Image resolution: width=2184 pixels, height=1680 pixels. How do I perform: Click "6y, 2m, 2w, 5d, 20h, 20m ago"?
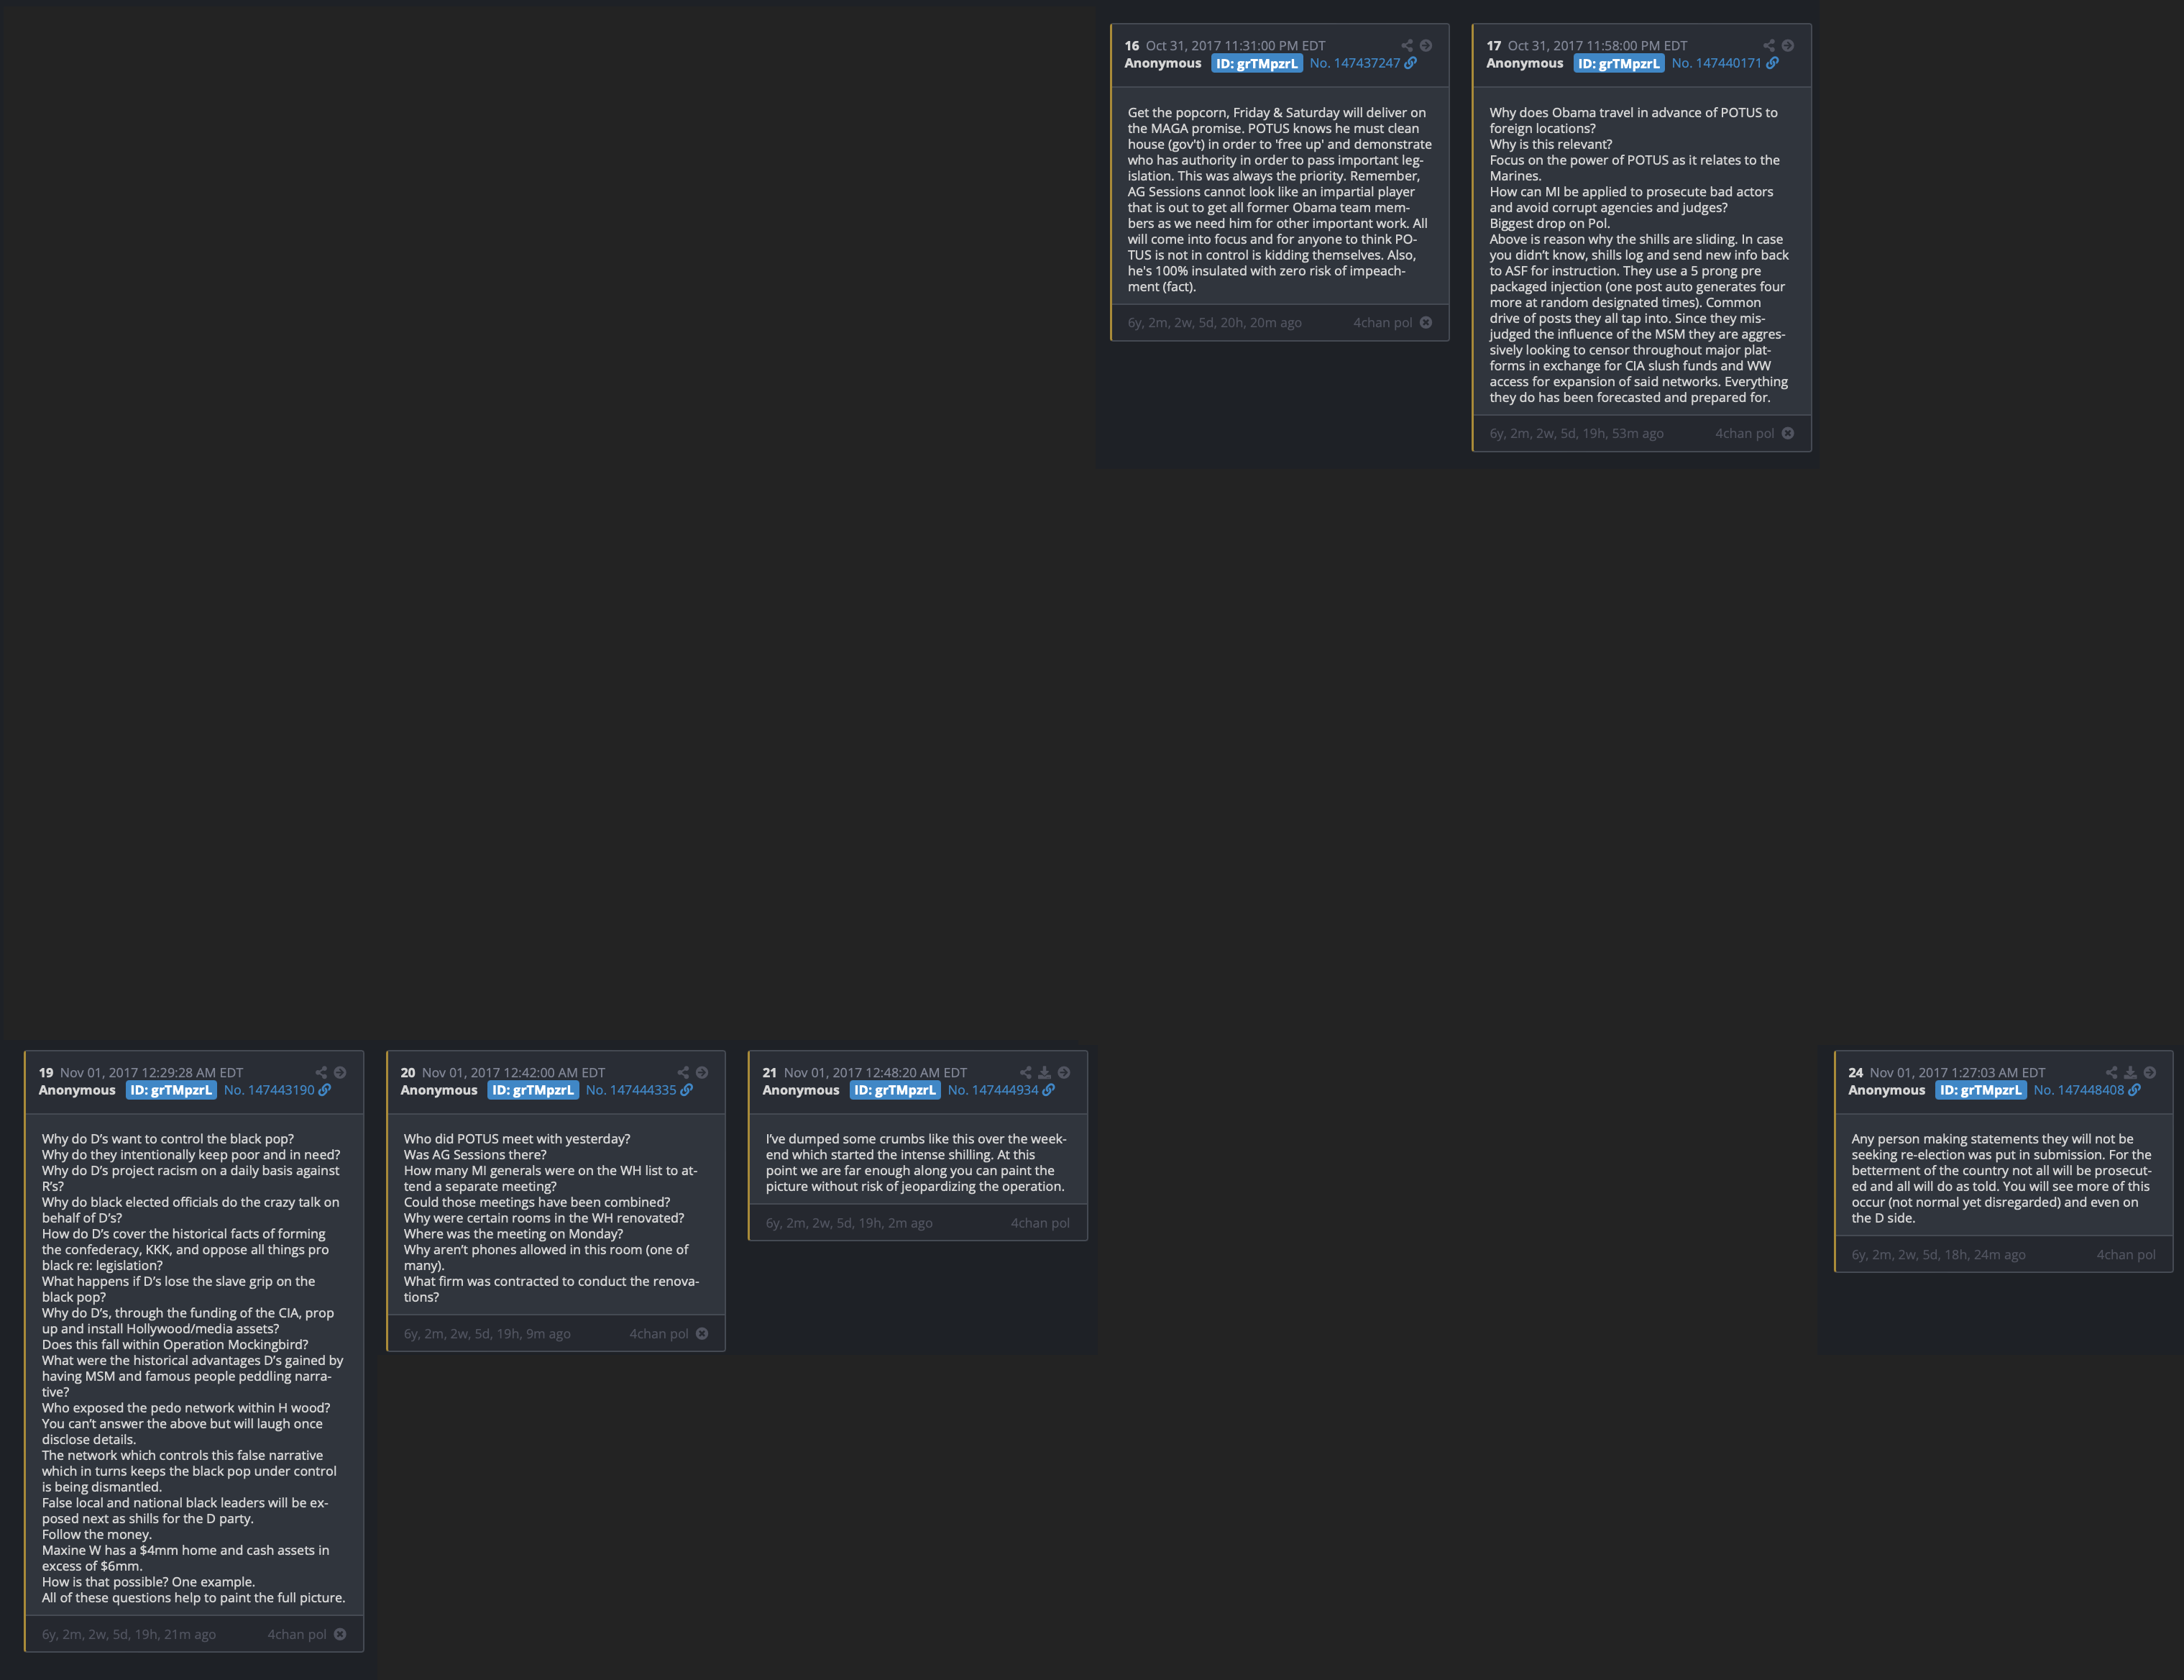point(1214,323)
